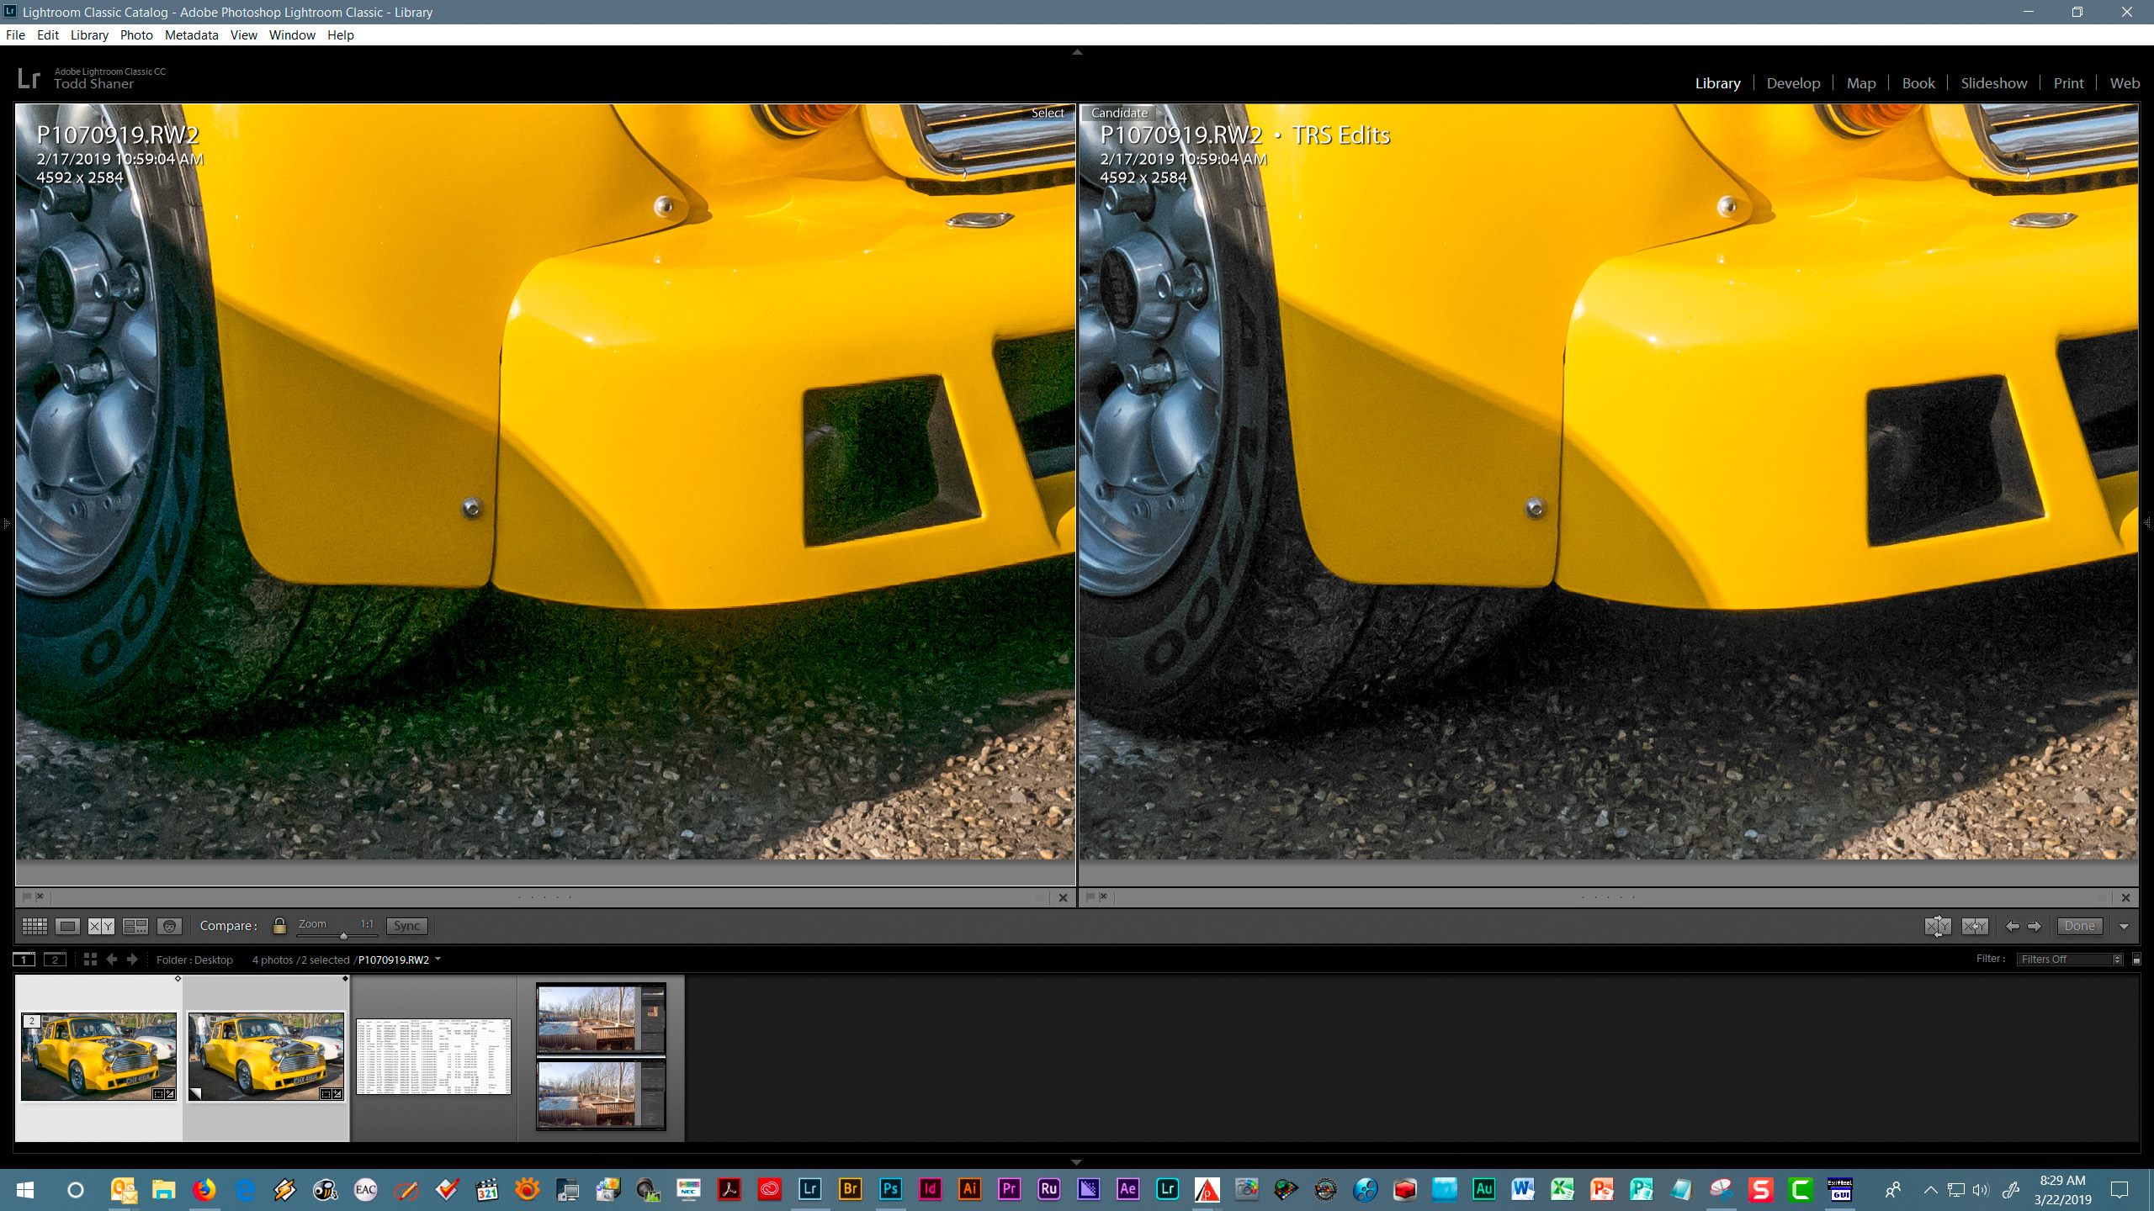Open the Metadata menu
This screenshot has height=1211, width=2154.
(191, 34)
